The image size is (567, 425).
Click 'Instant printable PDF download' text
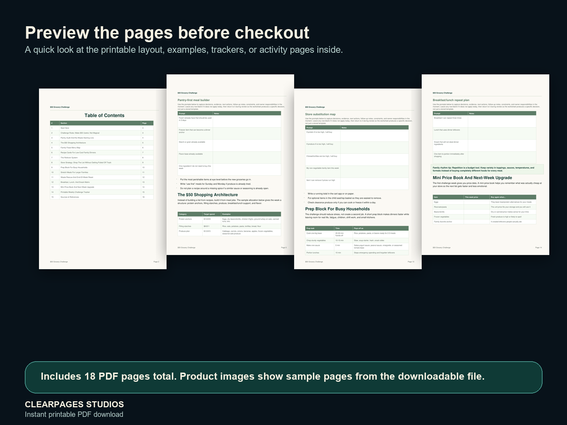point(74,414)
